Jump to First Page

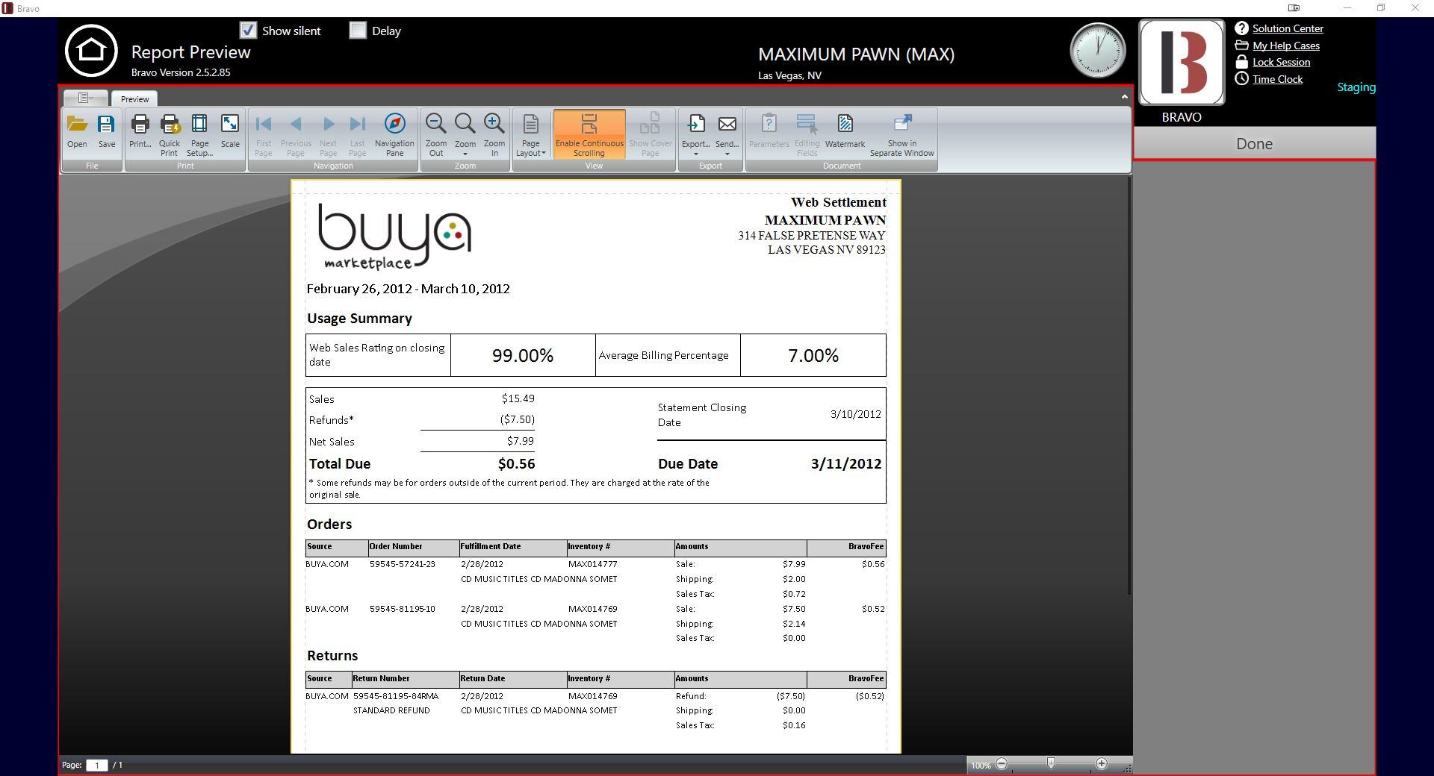tap(264, 135)
